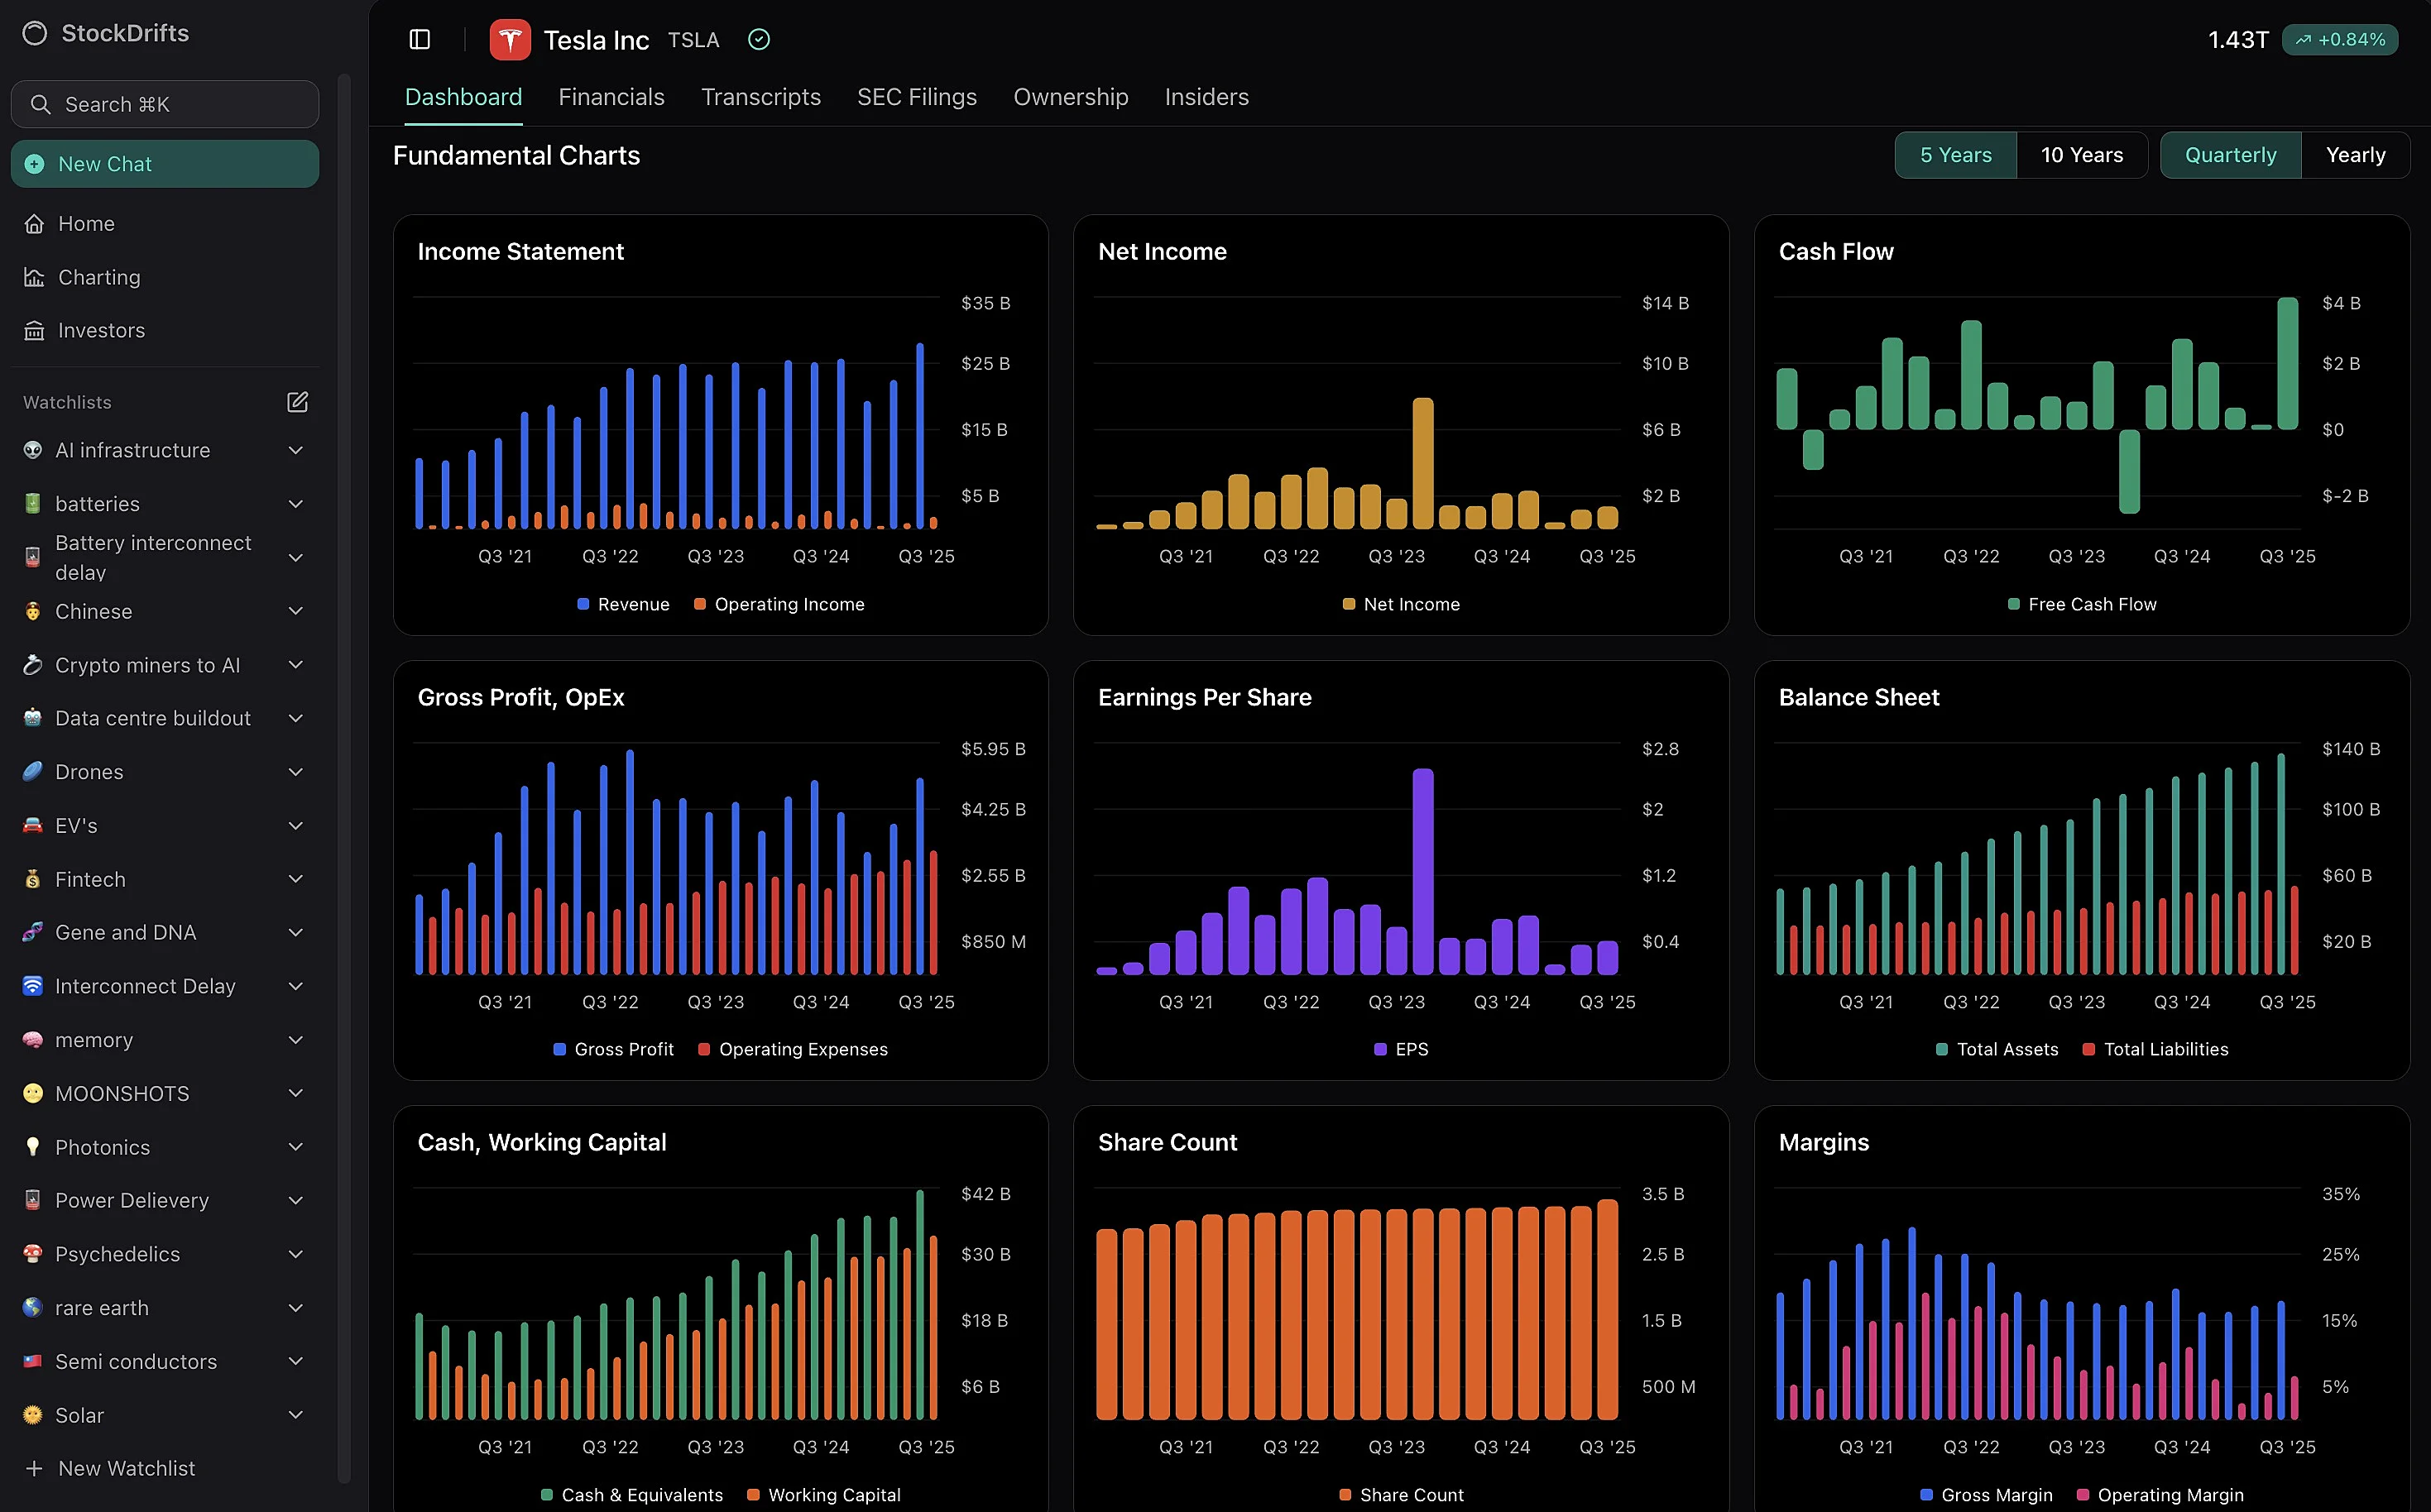Click the Tesla logo icon
2431x1512 pixels.
(511, 40)
